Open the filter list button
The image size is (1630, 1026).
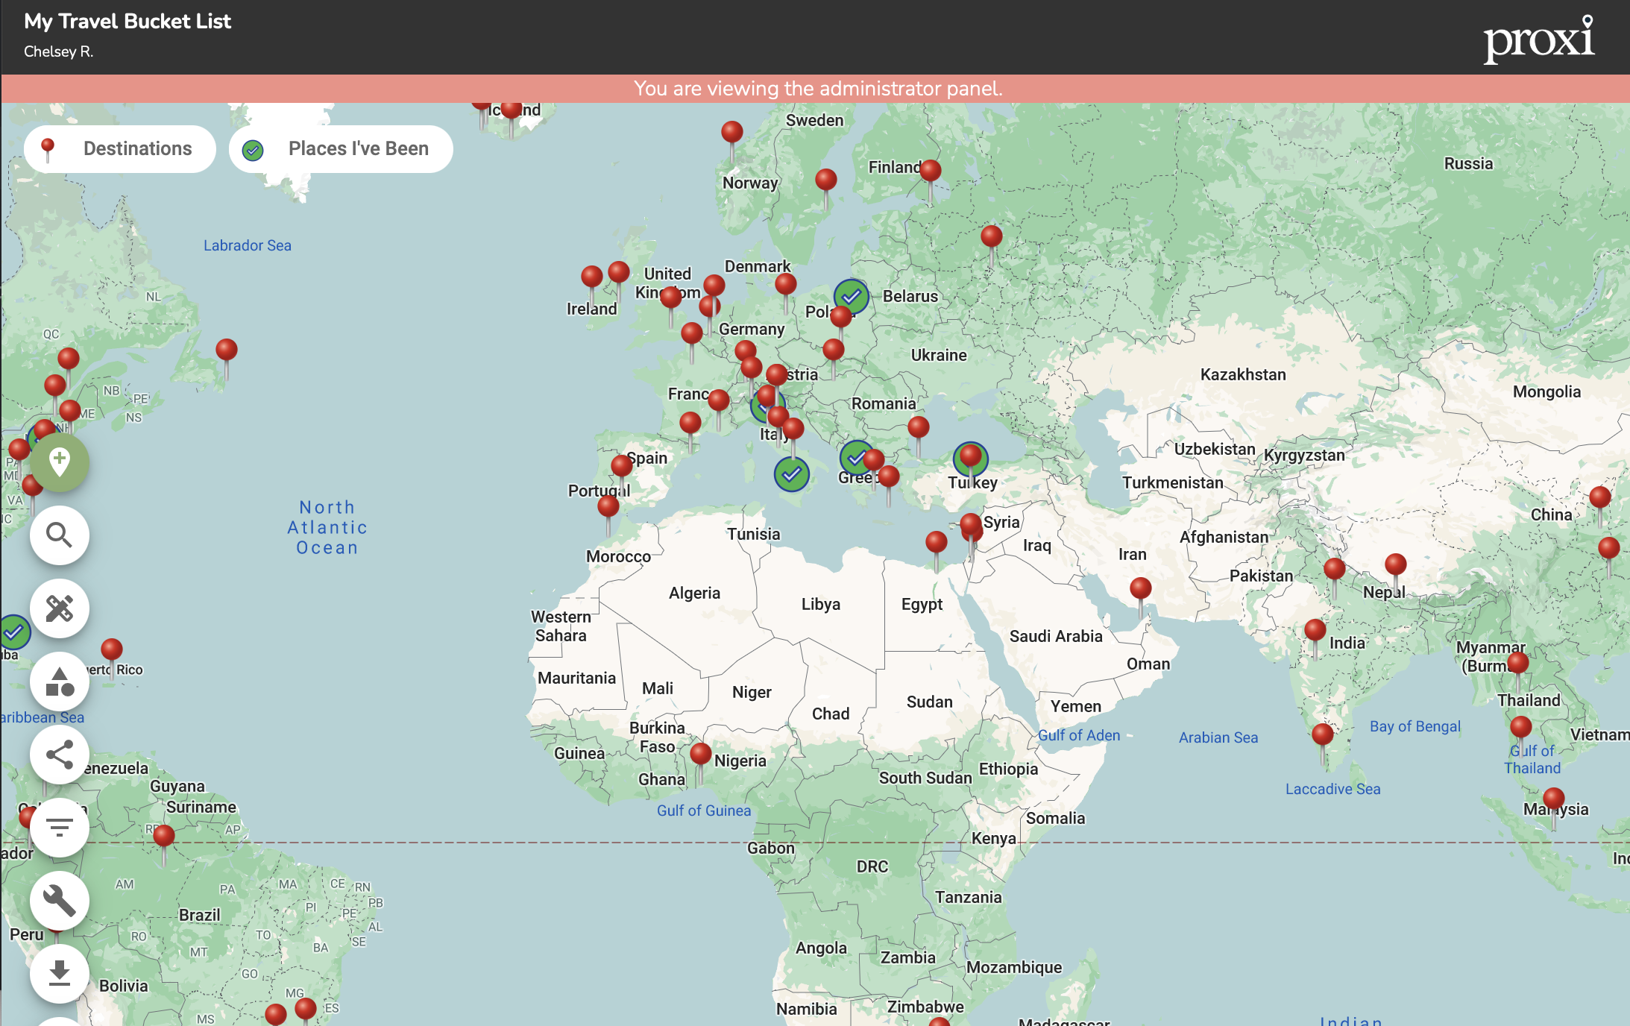point(60,827)
